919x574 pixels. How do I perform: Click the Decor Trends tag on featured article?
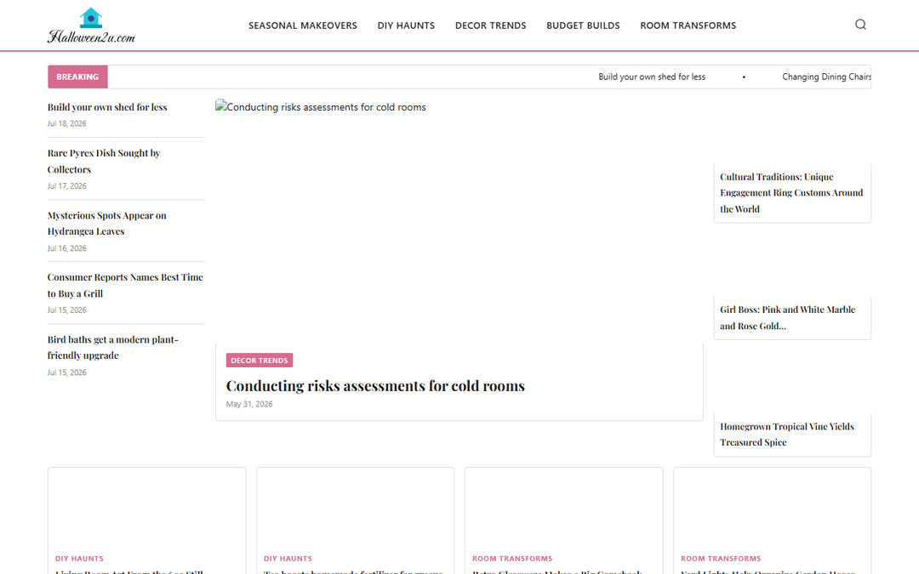coord(259,361)
